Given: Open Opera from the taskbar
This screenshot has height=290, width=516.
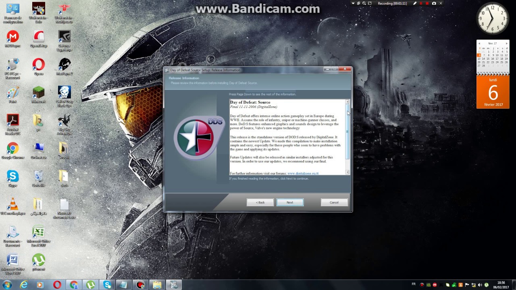Looking at the screenshot, I should (x=57, y=285).
